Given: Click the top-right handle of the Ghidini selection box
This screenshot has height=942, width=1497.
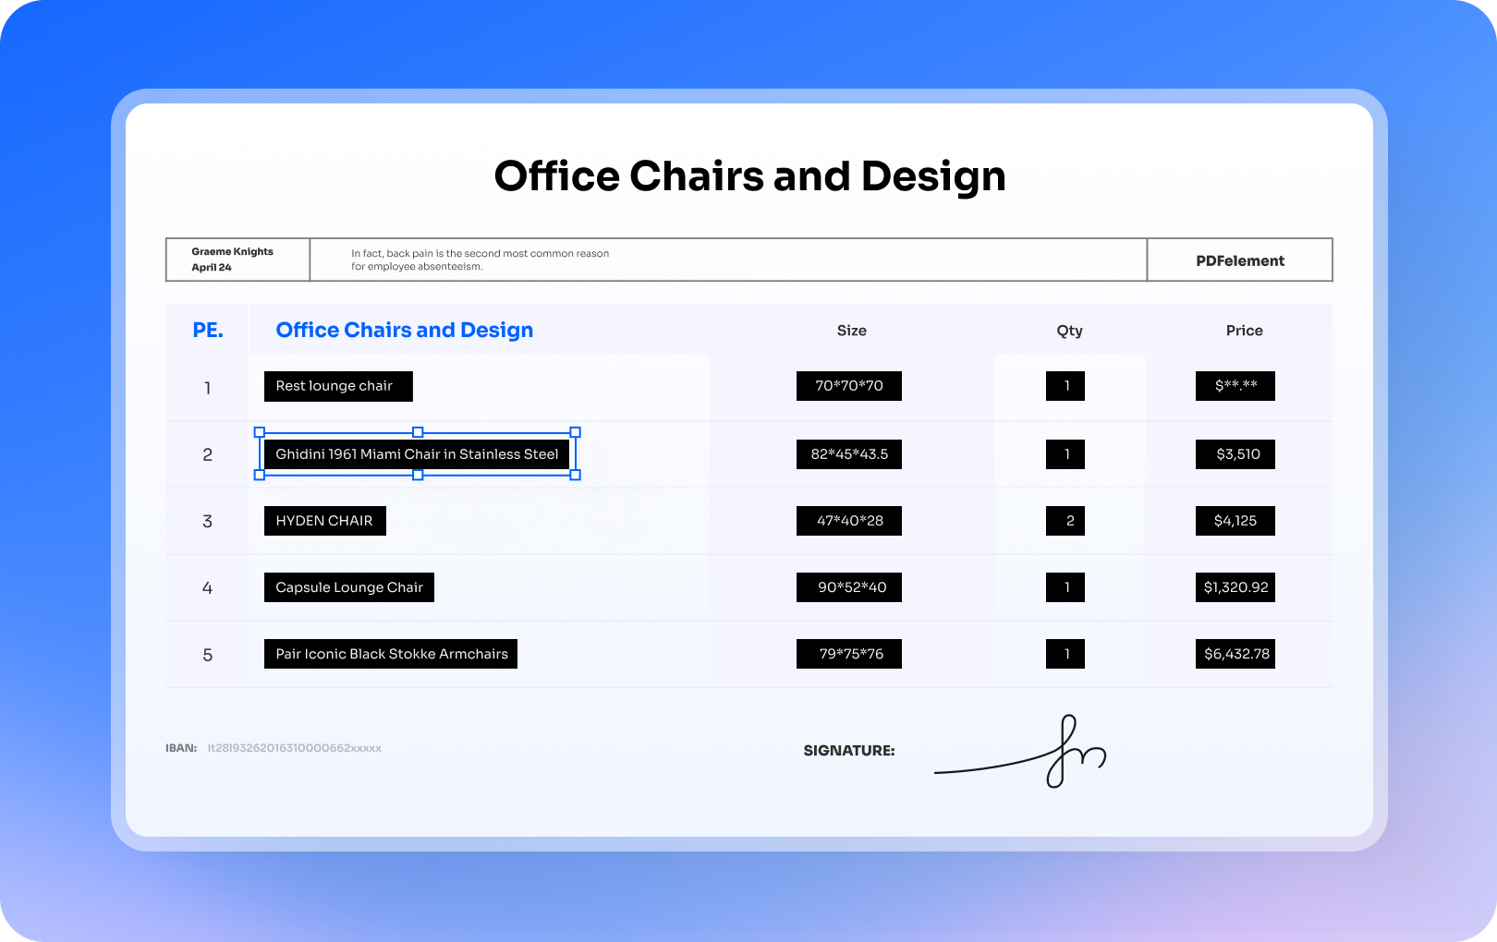Looking at the screenshot, I should [x=576, y=432].
